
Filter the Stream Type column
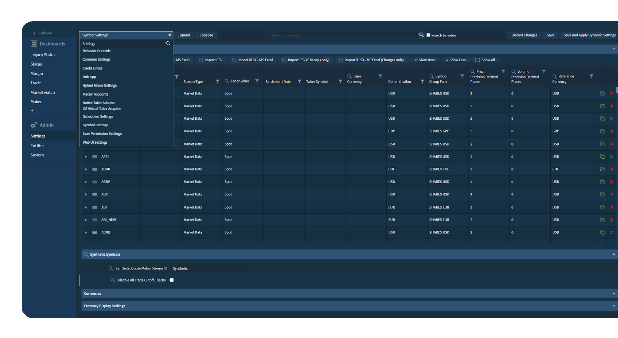pyautogui.click(x=218, y=81)
